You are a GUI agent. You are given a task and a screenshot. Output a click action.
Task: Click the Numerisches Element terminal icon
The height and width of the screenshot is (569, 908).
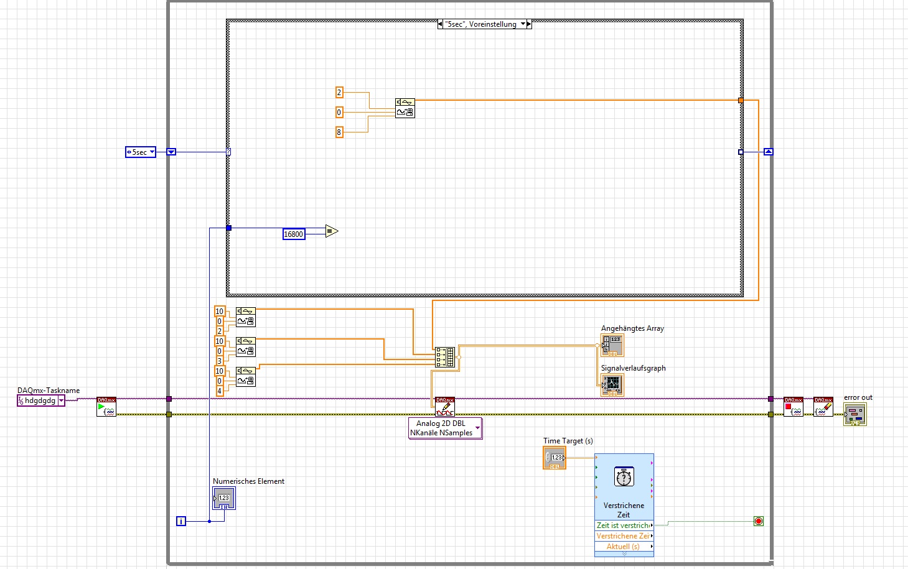pos(224,498)
